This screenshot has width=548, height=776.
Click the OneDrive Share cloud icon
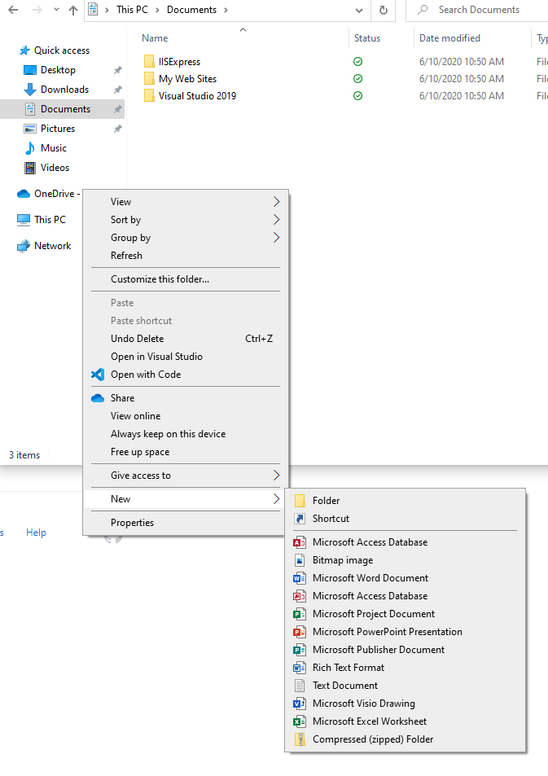click(x=98, y=398)
